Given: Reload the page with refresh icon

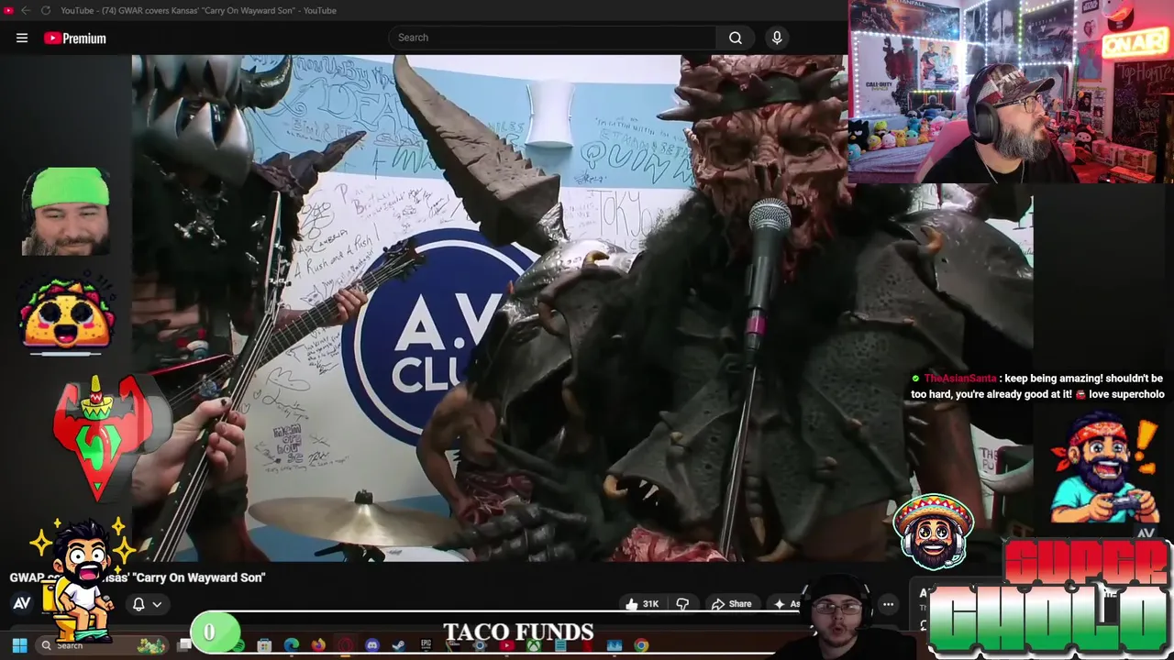Looking at the screenshot, I should [46, 10].
